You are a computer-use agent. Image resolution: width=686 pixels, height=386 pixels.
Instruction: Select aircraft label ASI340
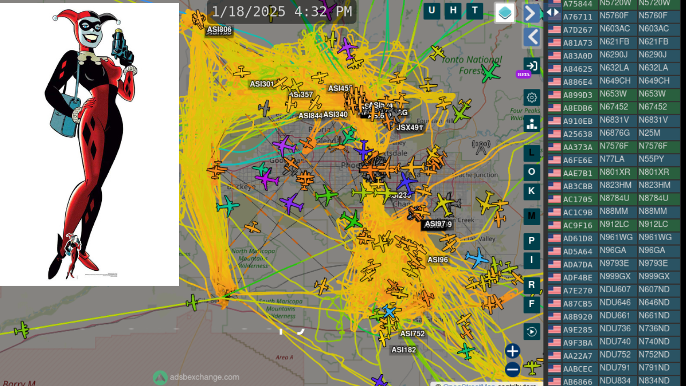coord(335,115)
